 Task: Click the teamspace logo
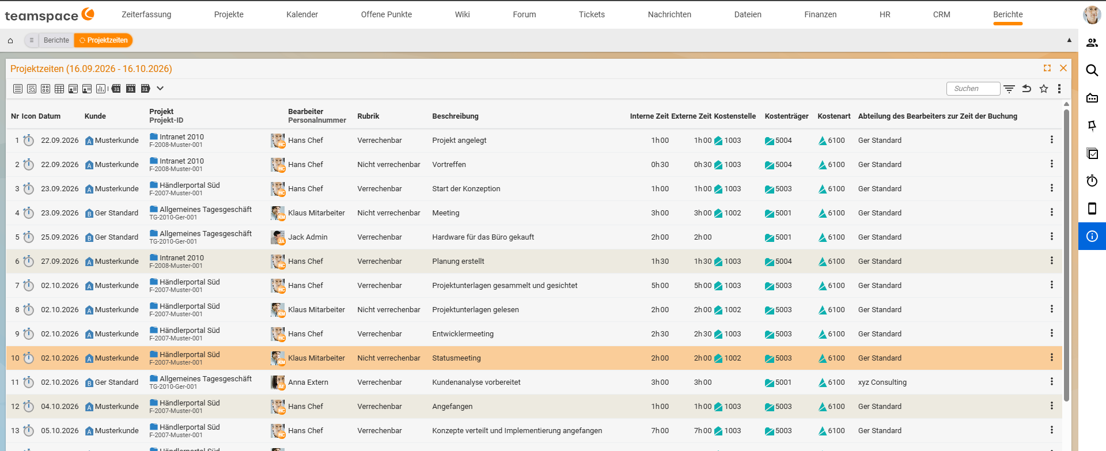[x=50, y=15]
